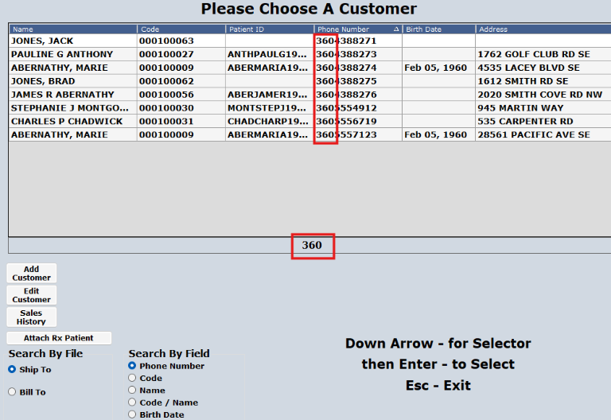Click code 000100027
This screenshot has height=420, width=611.
[166, 54]
